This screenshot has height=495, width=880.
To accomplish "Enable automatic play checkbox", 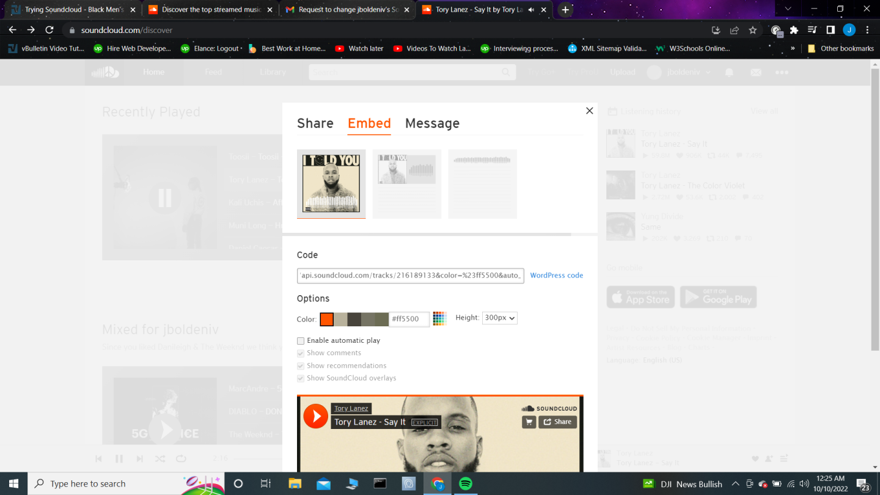I will [301, 341].
